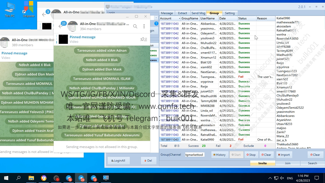Select failed row for Tuongxoa user

click(217, 77)
